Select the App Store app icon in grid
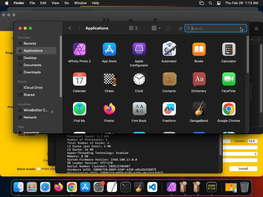This screenshot has width=263, height=197. (x=109, y=50)
